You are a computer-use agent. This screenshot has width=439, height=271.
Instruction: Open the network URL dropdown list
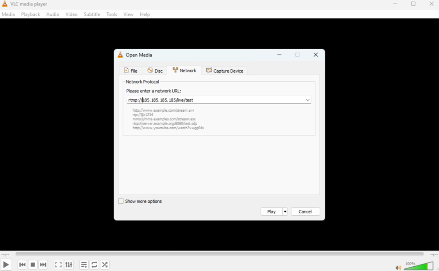coord(308,100)
